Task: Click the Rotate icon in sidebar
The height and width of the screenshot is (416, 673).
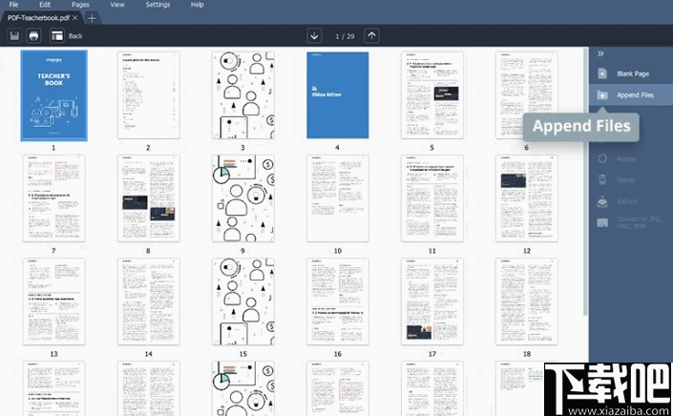Action: [602, 158]
